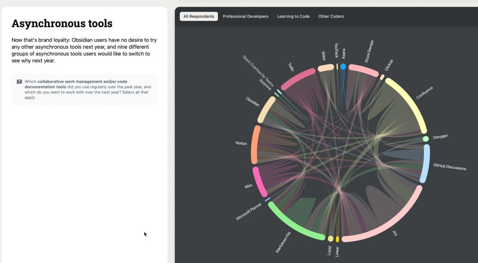Click the Asana chart label
This screenshot has width=478, height=263.
[x=344, y=53]
